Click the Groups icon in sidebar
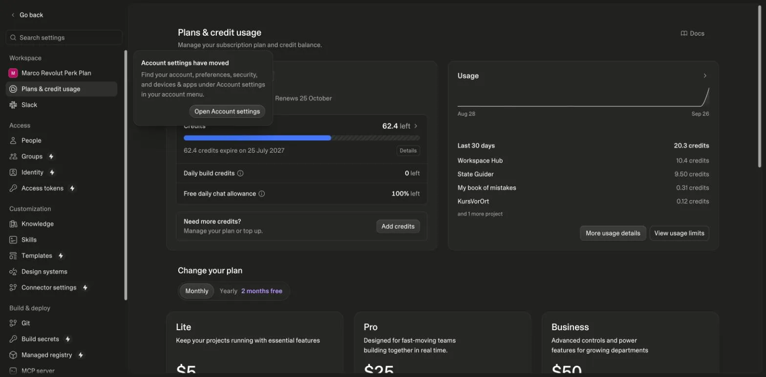766x377 pixels. (x=13, y=157)
